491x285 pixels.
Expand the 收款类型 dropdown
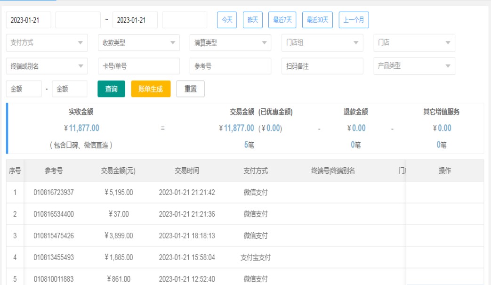[x=138, y=43]
